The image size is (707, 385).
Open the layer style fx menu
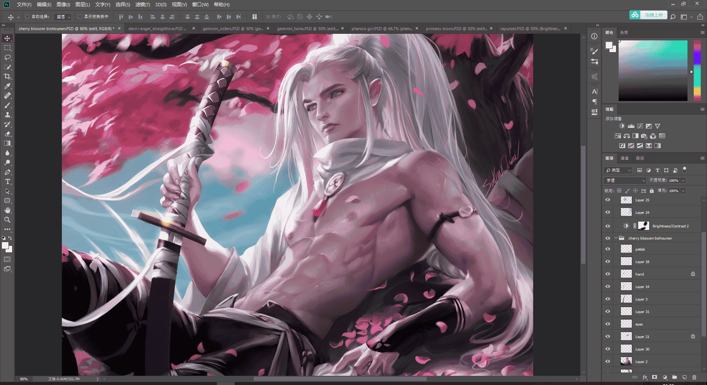tap(645, 377)
